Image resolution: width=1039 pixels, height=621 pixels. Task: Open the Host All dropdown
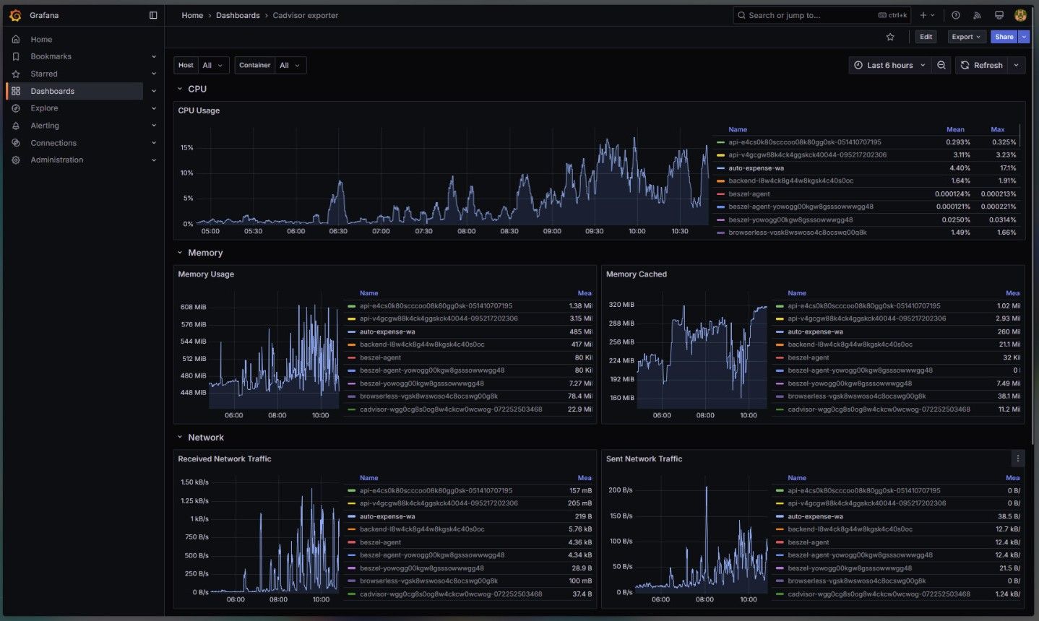213,65
